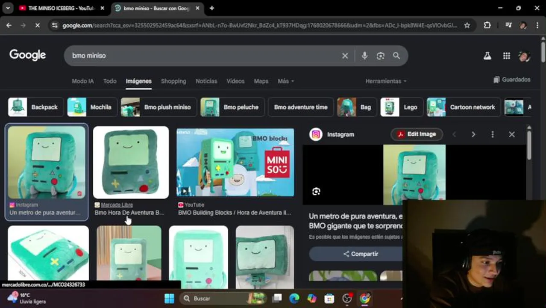Screen dimensions: 546x308
Task: Filter by Lego chip
Action: click(x=402, y=107)
